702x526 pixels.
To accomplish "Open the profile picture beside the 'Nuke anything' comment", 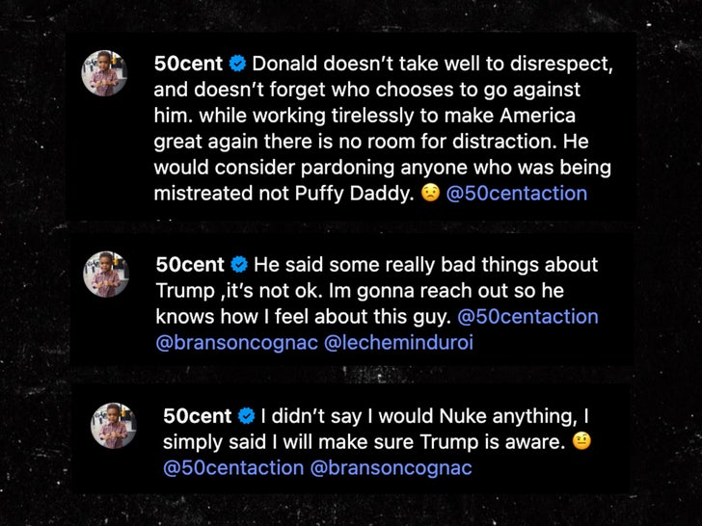I will (114, 425).
